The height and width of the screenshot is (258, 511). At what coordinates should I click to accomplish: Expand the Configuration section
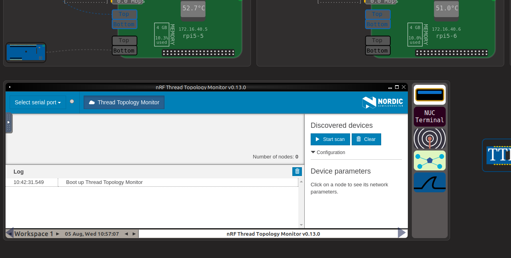tap(328, 152)
